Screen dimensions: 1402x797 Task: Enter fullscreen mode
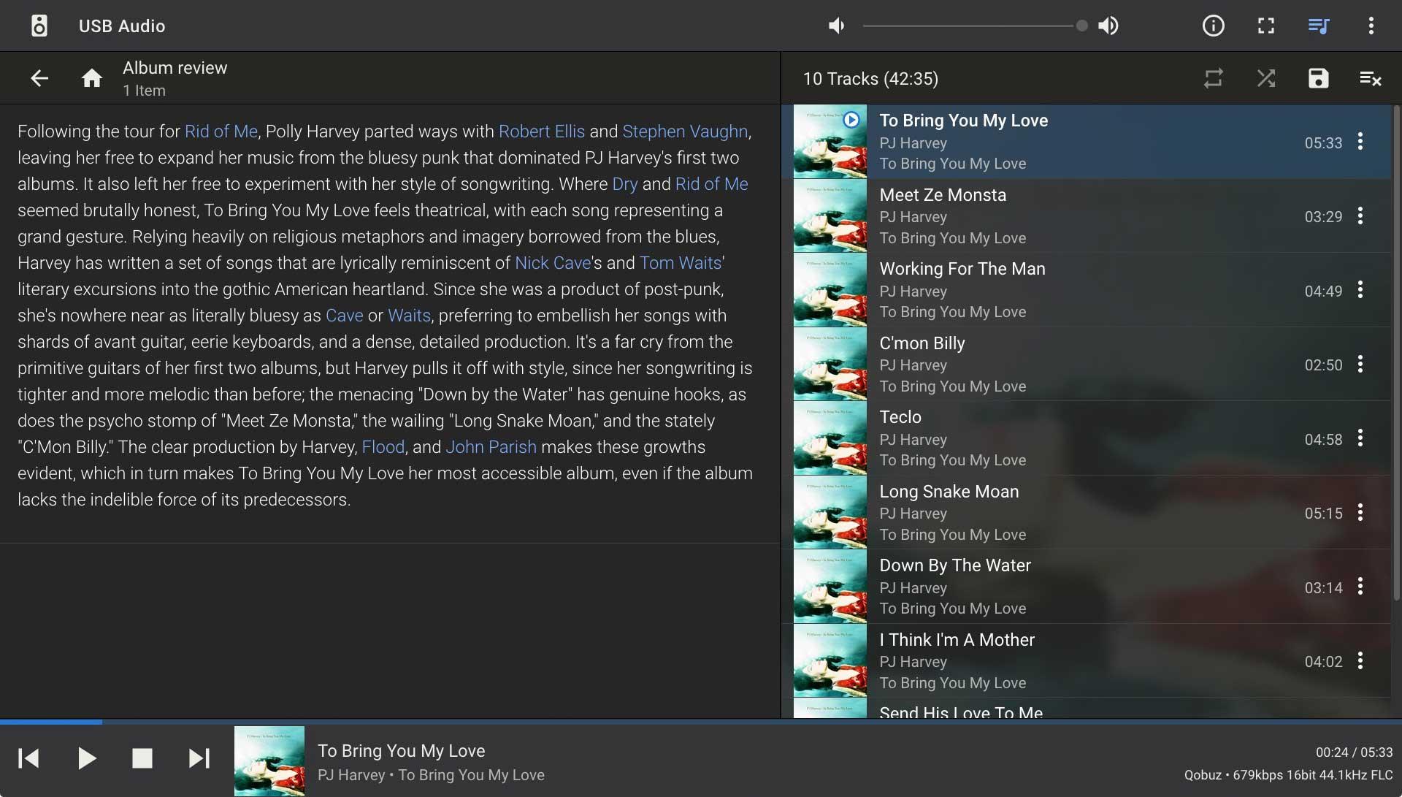click(x=1265, y=26)
